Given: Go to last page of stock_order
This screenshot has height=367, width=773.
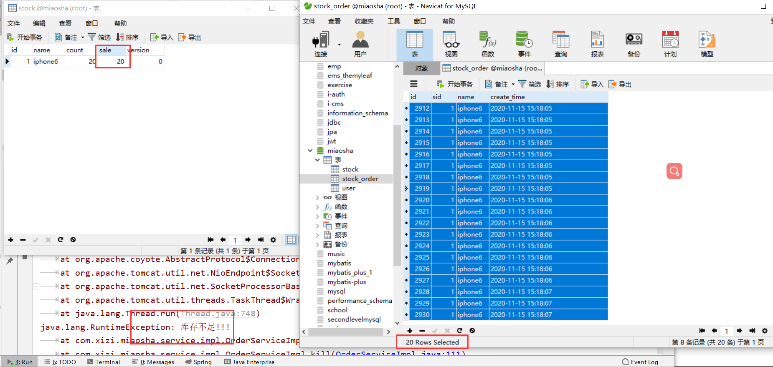Looking at the screenshot, I should pyautogui.click(x=752, y=331).
